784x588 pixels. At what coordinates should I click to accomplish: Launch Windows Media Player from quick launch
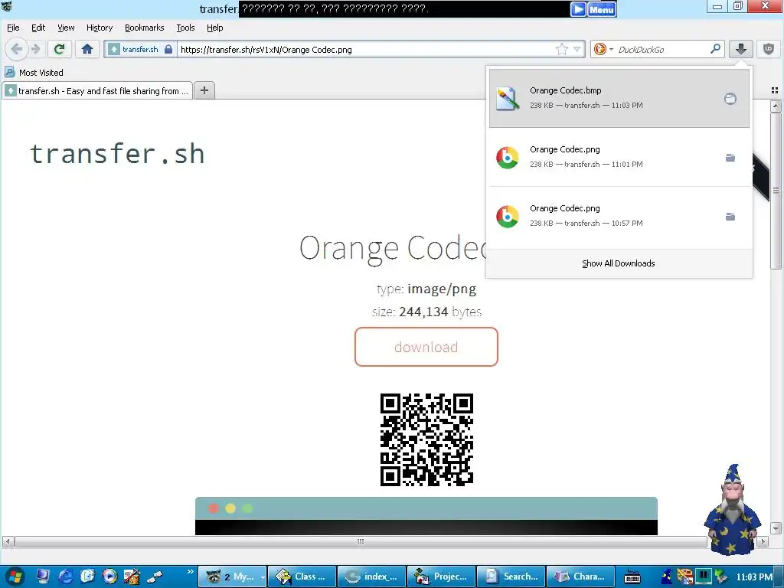tap(109, 577)
